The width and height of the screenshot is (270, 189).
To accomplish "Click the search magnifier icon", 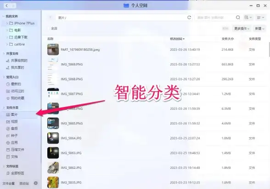I will click(x=238, y=17).
